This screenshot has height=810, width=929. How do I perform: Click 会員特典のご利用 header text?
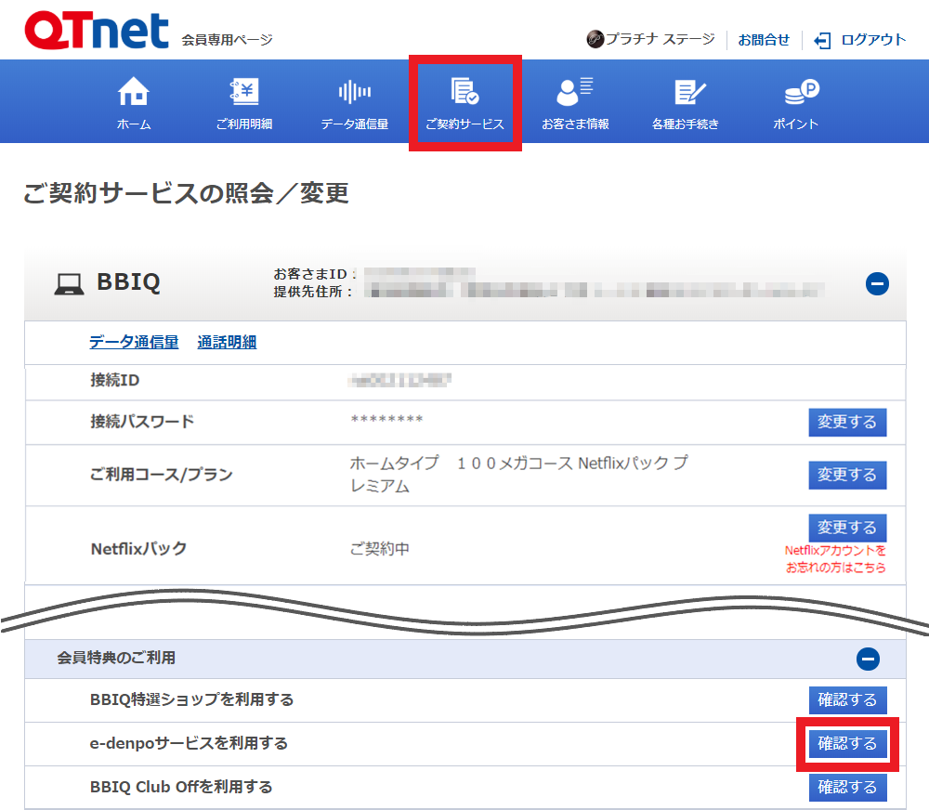pyautogui.click(x=116, y=658)
